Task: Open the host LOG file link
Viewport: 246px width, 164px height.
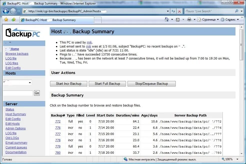Action: coord(11,58)
